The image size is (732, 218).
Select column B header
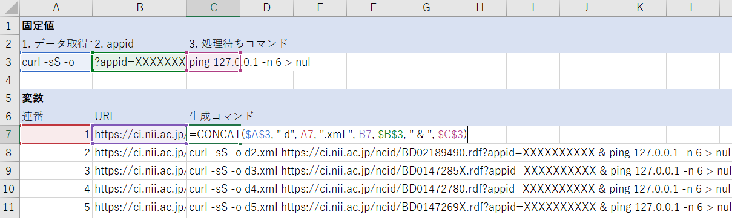point(140,8)
